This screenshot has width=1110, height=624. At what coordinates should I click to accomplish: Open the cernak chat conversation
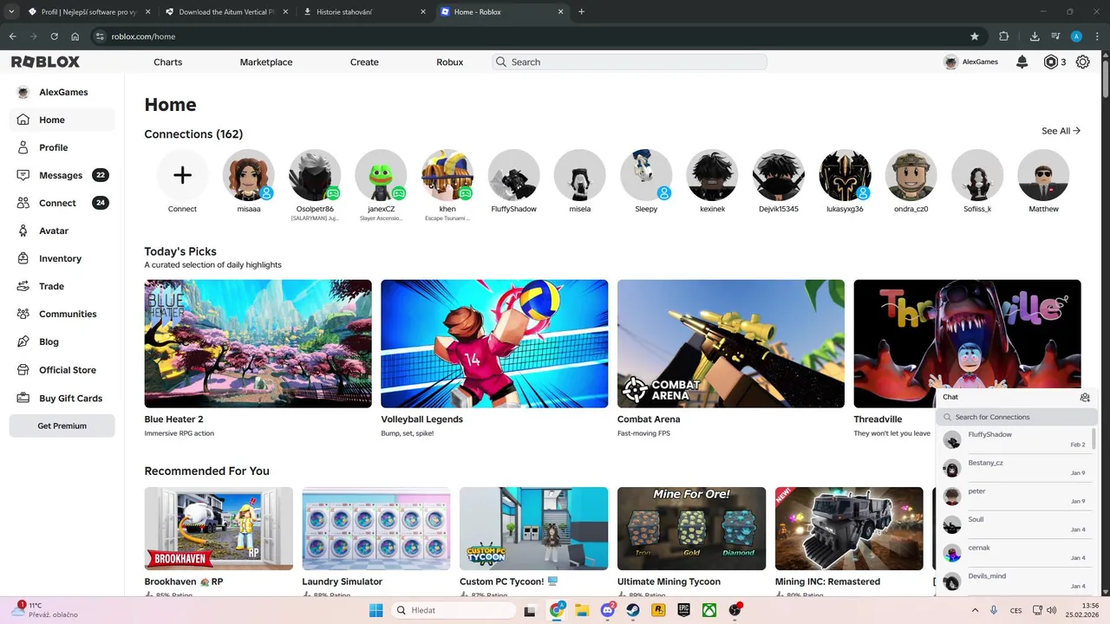tap(1014, 553)
